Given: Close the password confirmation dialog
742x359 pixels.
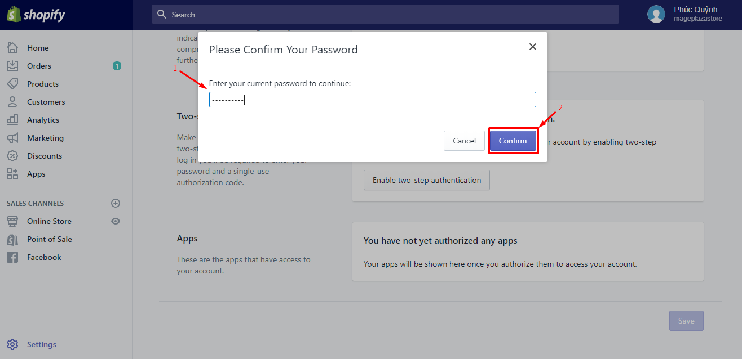Looking at the screenshot, I should click(x=533, y=47).
